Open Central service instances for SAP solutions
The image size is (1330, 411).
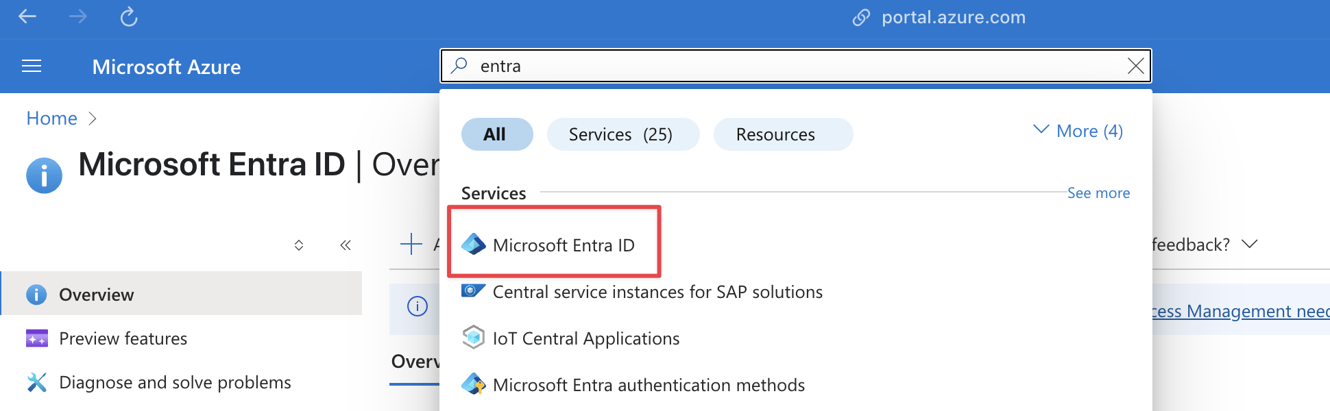tap(657, 292)
